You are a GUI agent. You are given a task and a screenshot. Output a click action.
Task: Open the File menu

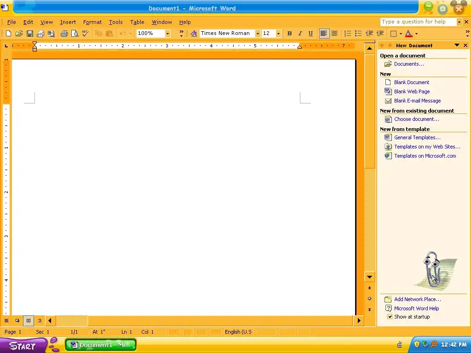point(11,22)
